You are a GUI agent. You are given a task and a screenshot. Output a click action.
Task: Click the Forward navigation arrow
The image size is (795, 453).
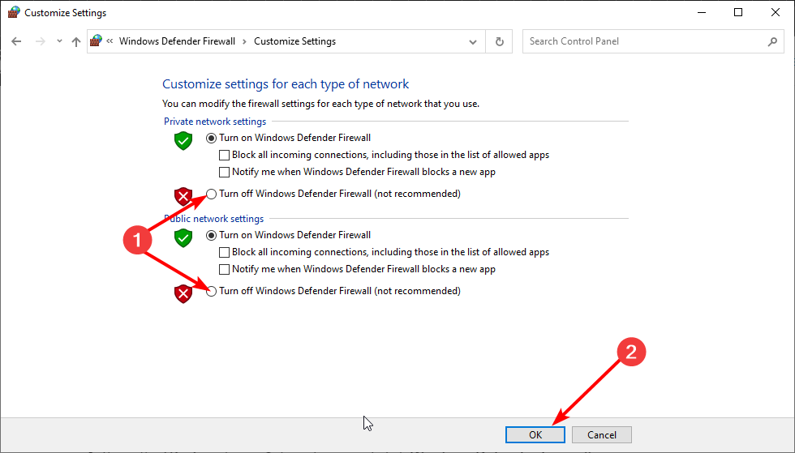point(40,41)
